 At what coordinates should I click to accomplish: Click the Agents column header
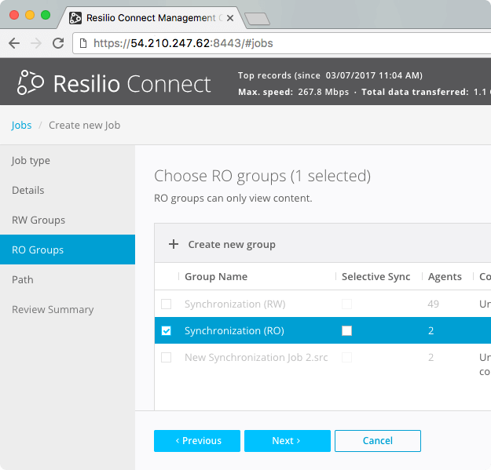tap(445, 276)
